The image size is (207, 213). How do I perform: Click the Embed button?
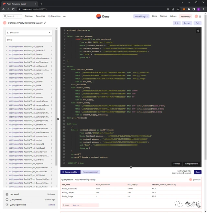(x=187, y=23)
